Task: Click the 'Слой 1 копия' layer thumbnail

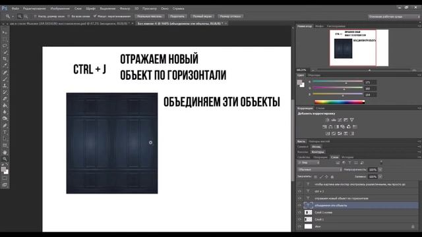Action: pos(308,212)
